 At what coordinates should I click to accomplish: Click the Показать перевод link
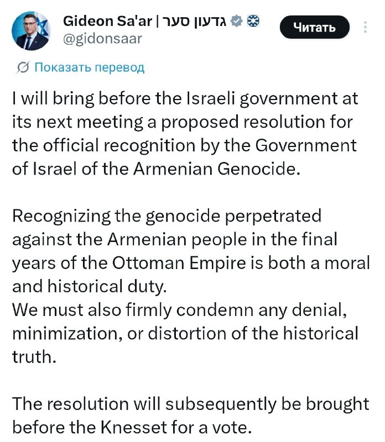point(89,67)
